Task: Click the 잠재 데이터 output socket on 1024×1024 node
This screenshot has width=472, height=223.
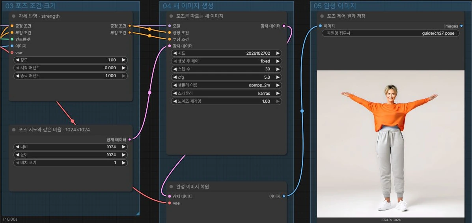Action: pos(130,139)
